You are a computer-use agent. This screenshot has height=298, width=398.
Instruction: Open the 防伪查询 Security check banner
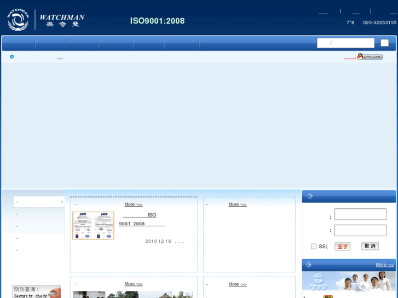pyautogui.click(x=36, y=292)
